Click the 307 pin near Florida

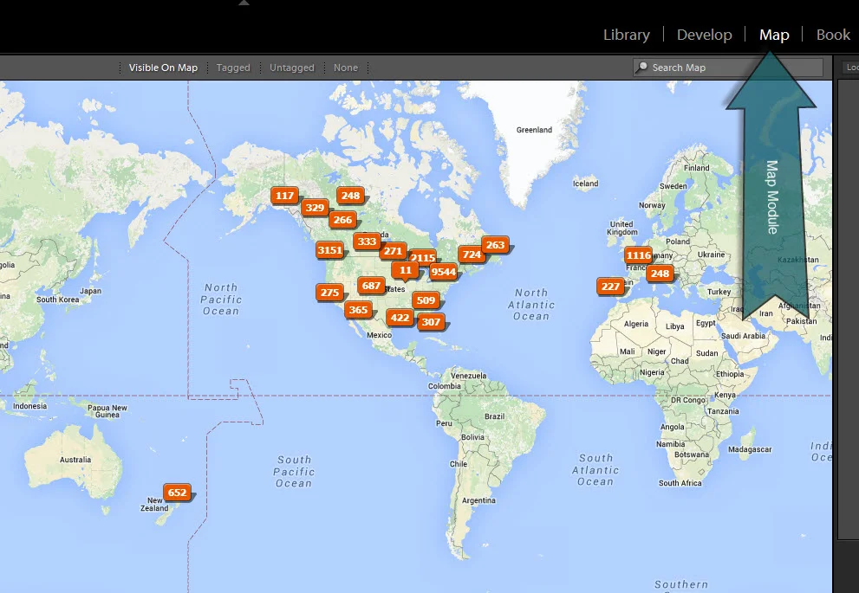coord(431,322)
